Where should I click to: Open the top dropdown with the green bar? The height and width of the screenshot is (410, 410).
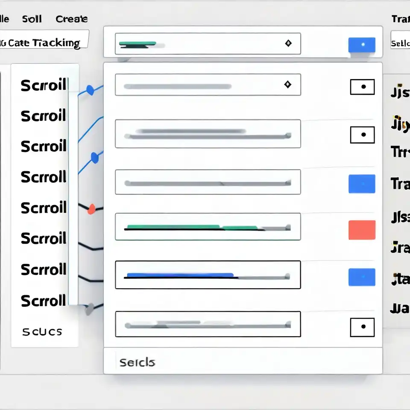coord(208,44)
